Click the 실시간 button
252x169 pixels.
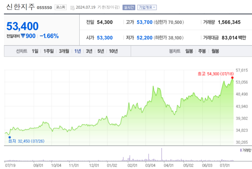point(129,7)
